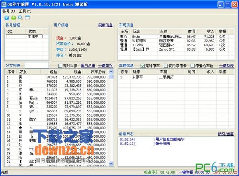This screenshot has width=239, height=176.
Task: Click the magnifier search toolbar icon
Action: pyautogui.click(x=20, y=18)
